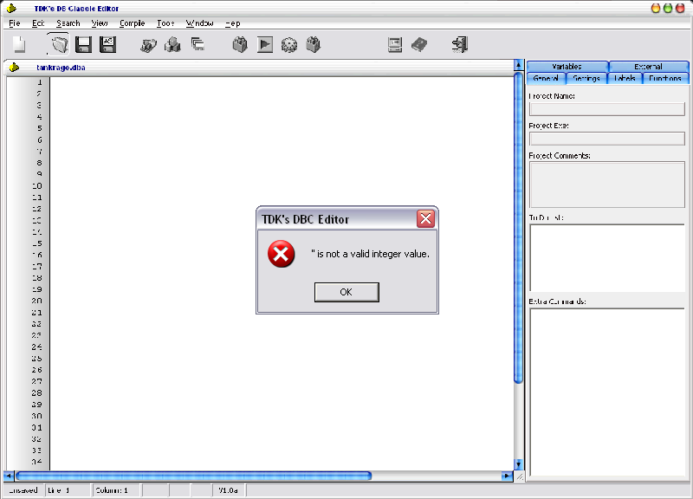Open the File menu
This screenshot has width=693, height=499.
pos(15,23)
